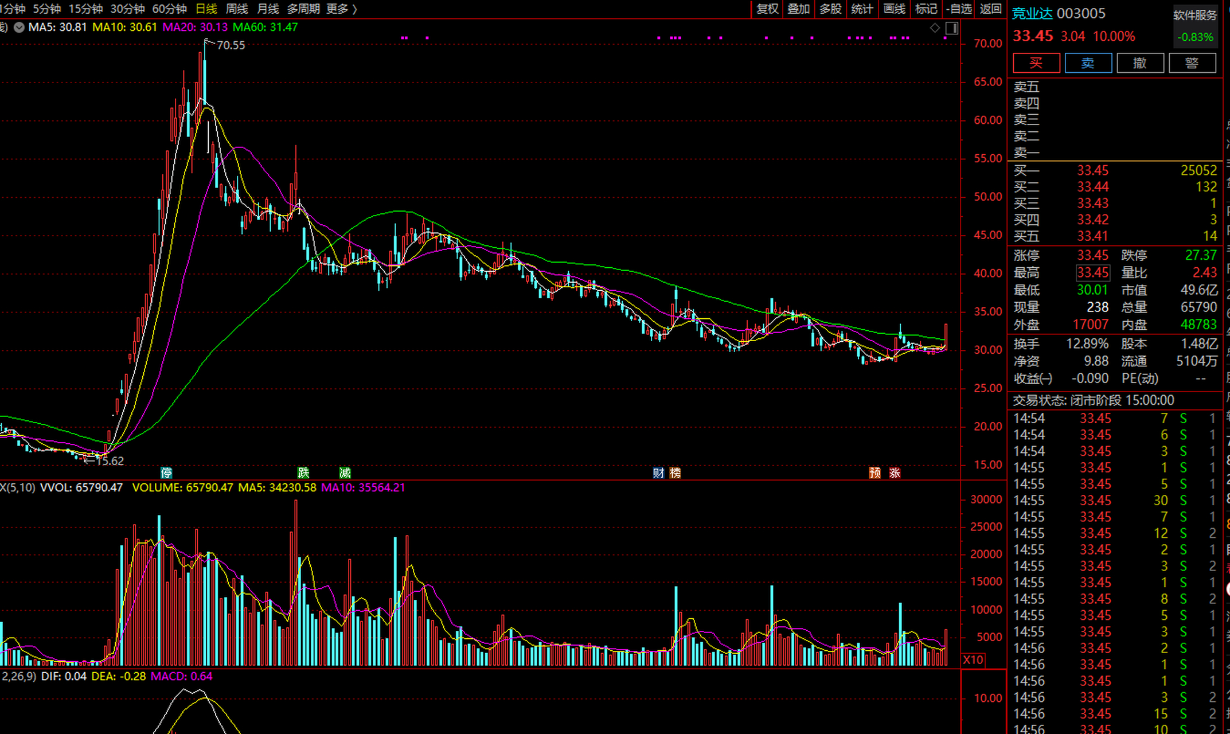Click the 榜 event marker icon
The image size is (1230, 734).
675,473
